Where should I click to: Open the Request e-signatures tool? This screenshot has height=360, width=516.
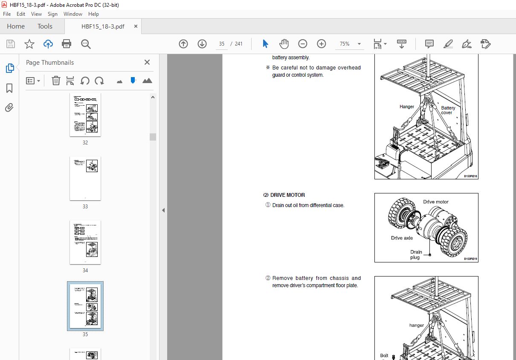(x=485, y=44)
